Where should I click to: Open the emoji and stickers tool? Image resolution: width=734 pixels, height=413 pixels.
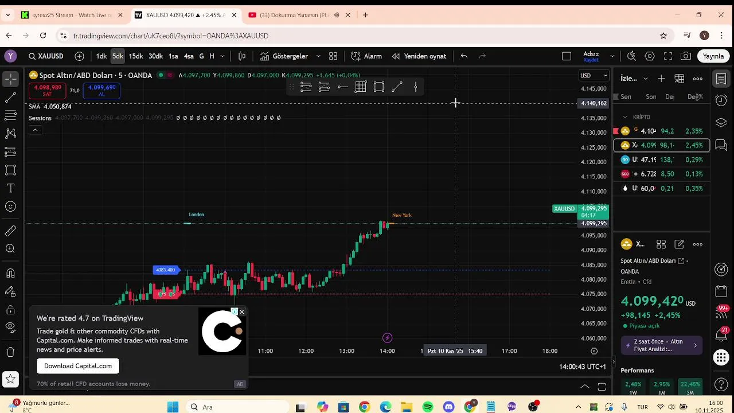pos(10,206)
